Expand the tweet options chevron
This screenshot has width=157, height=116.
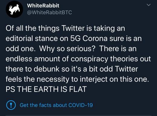[x=149, y=5]
